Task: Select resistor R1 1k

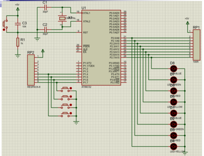Action: (x=18, y=42)
